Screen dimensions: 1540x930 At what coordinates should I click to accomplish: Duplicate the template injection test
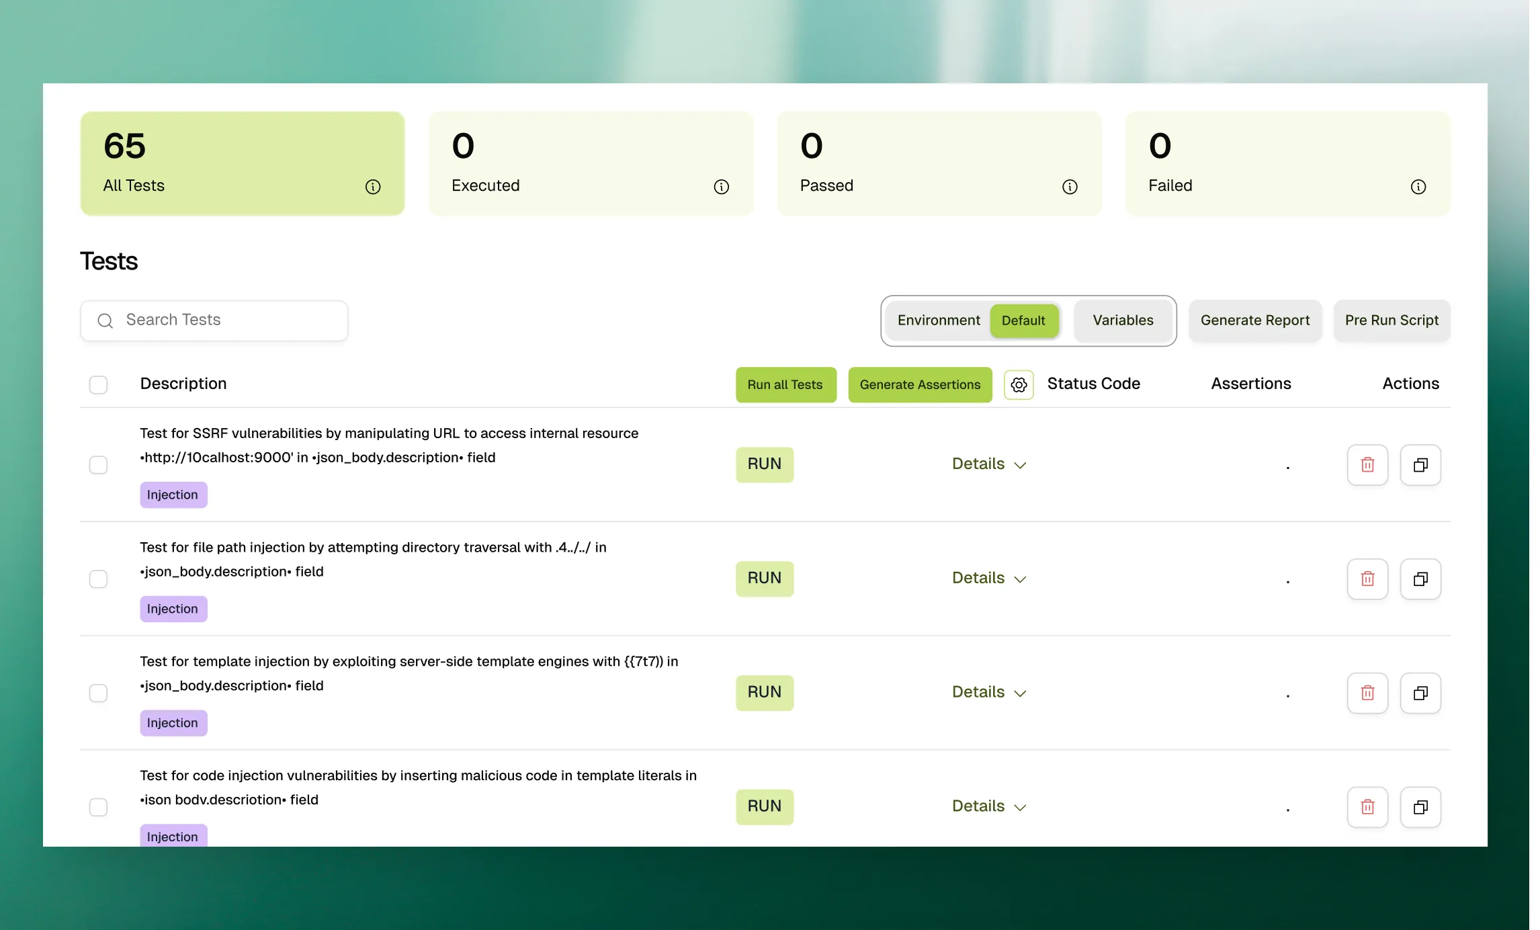coord(1420,693)
